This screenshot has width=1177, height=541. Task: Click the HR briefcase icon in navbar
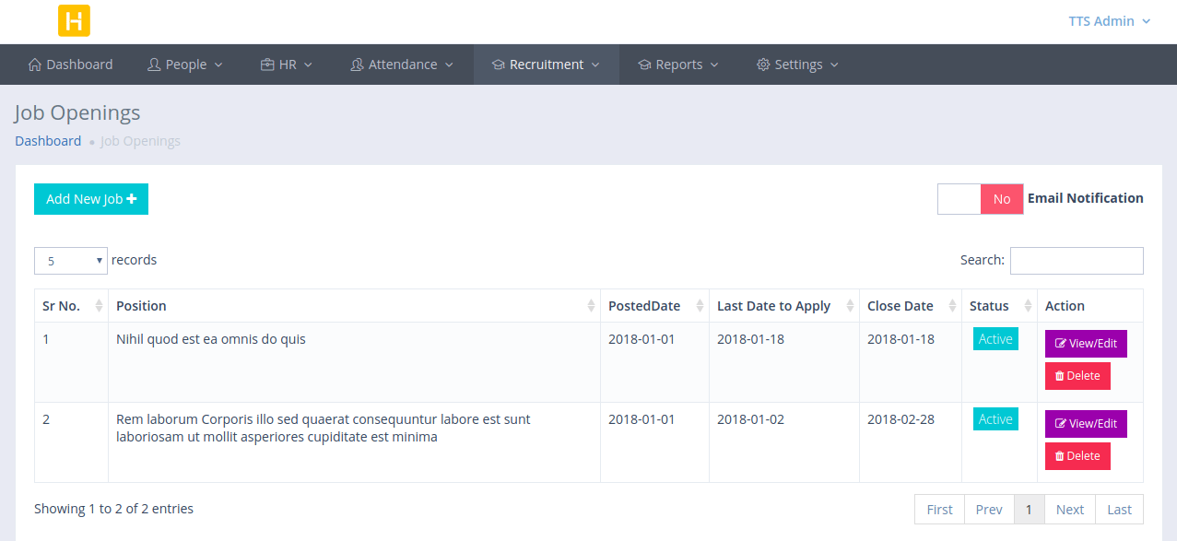pyautogui.click(x=265, y=65)
